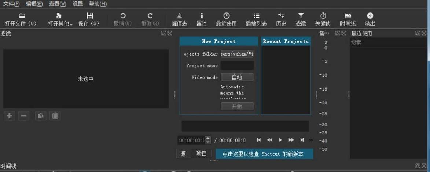The image size is (430, 172).
Task: Click the projects folder path button
Action: [237, 54]
